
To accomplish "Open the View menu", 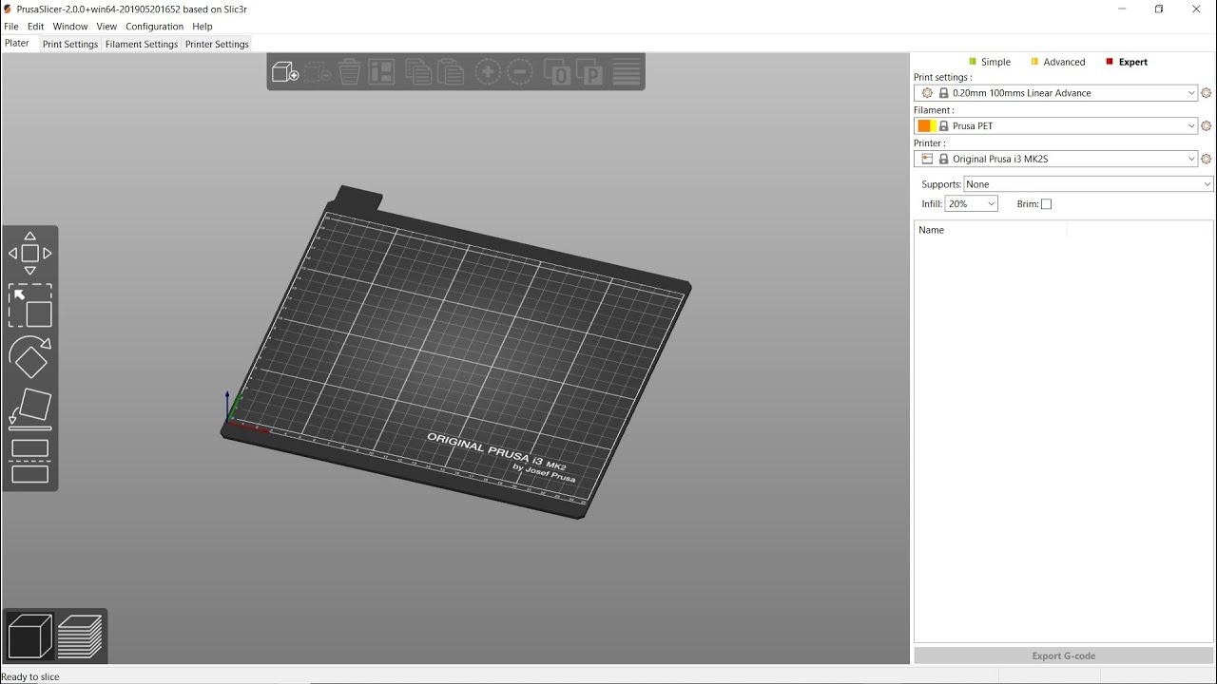I will tap(106, 27).
